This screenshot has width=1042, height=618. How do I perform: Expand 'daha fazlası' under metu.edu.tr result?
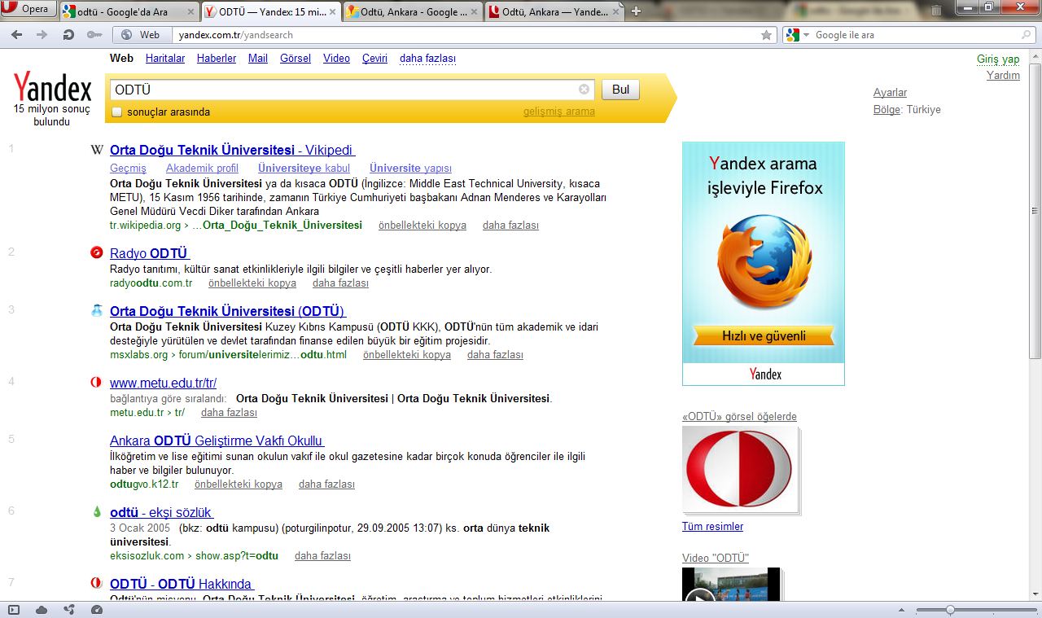point(229,413)
